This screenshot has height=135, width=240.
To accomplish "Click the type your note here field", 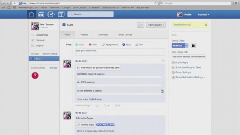I will 120,52.
